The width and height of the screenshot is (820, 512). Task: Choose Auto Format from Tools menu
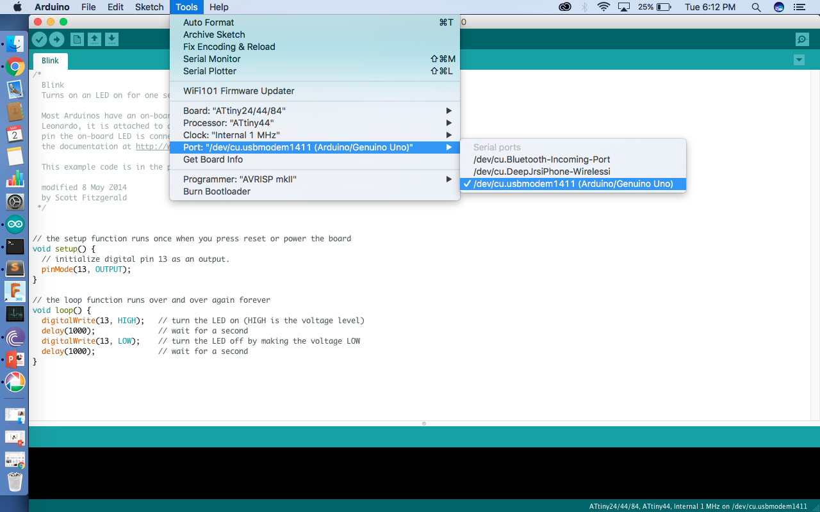point(315,22)
